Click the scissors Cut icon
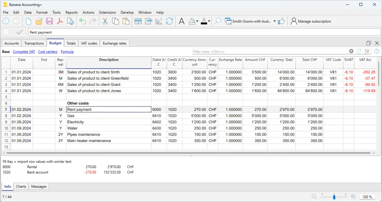 click(x=105, y=21)
